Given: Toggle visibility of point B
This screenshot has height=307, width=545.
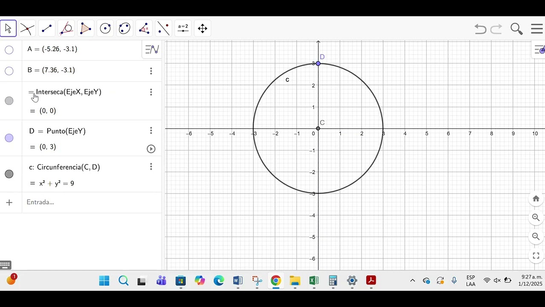Looking at the screenshot, I should tap(9, 71).
